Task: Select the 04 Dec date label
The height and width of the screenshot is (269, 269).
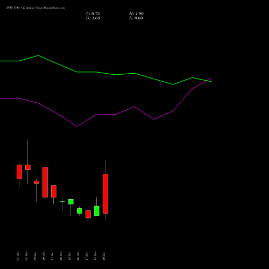Action: pos(18,256)
